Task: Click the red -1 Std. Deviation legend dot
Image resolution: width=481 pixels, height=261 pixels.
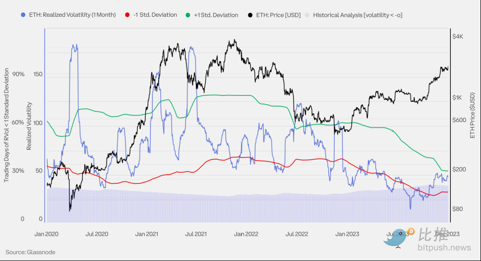Action: (x=128, y=15)
